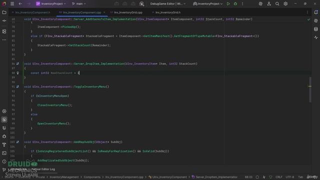Viewport: 320px width, 180px height.
Task: Open IDE settings gear
Action: point(285,3)
